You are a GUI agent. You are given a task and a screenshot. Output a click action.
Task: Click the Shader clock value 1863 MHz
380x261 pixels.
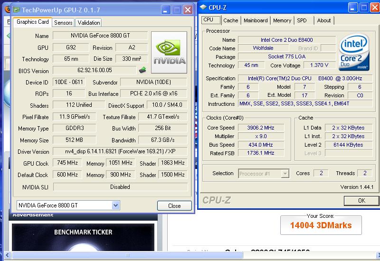click(173, 163)
